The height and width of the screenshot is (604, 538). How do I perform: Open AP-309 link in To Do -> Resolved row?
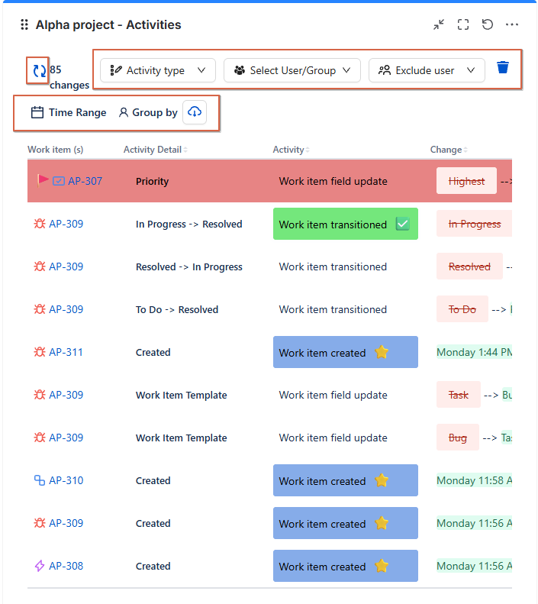click(x=66, y=309)
